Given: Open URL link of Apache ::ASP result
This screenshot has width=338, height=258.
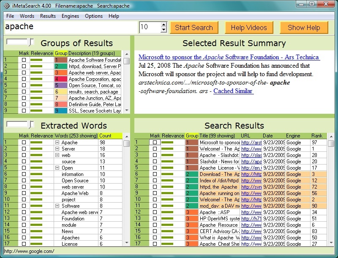Looking at the screenshot, I should 251,212.
